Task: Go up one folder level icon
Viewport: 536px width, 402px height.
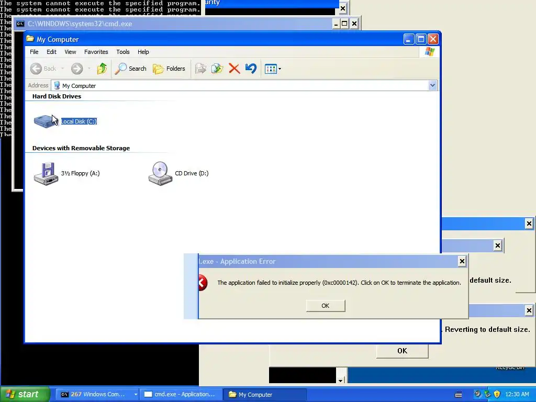Action: pyautogui.click(x=102, y=69)
